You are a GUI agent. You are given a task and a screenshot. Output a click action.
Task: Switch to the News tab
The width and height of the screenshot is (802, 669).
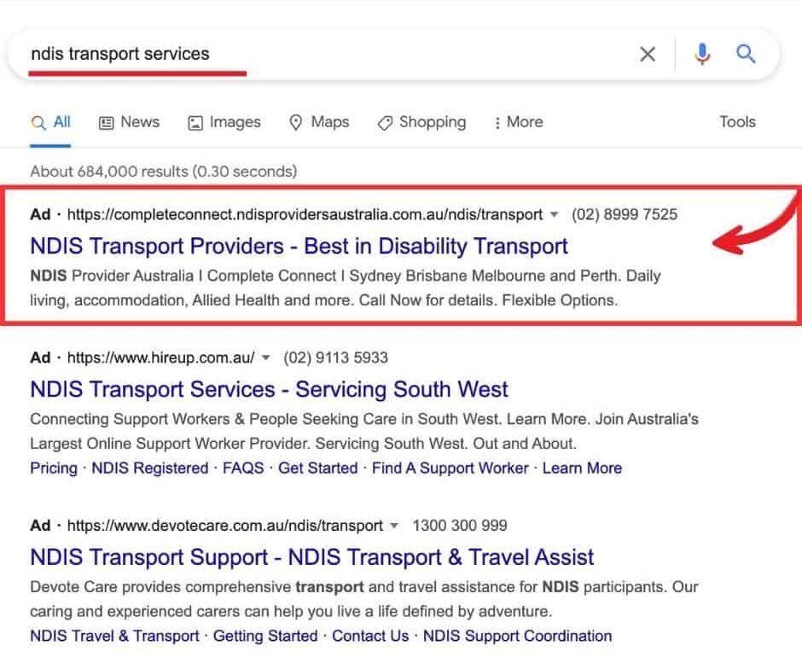pos(130,122)
